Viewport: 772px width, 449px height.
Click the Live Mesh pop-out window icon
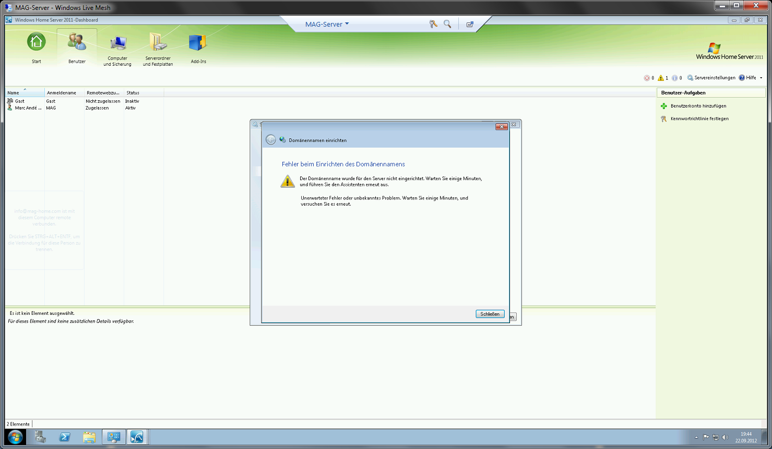470,24
